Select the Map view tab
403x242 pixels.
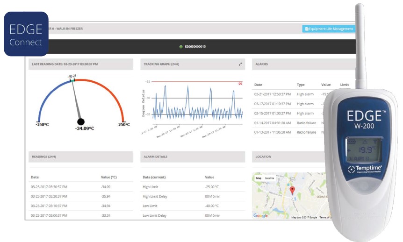(259, 178)
